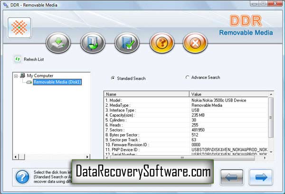This screenshot has width=285, height=194.
Task: Click the title bar application icon
Action: (x=6, y=5)
